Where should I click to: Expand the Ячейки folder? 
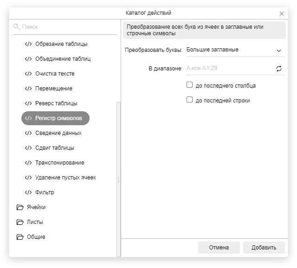[x=36, y=207]
